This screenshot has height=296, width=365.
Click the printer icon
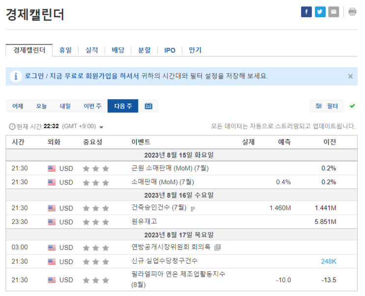pos(352,12)
